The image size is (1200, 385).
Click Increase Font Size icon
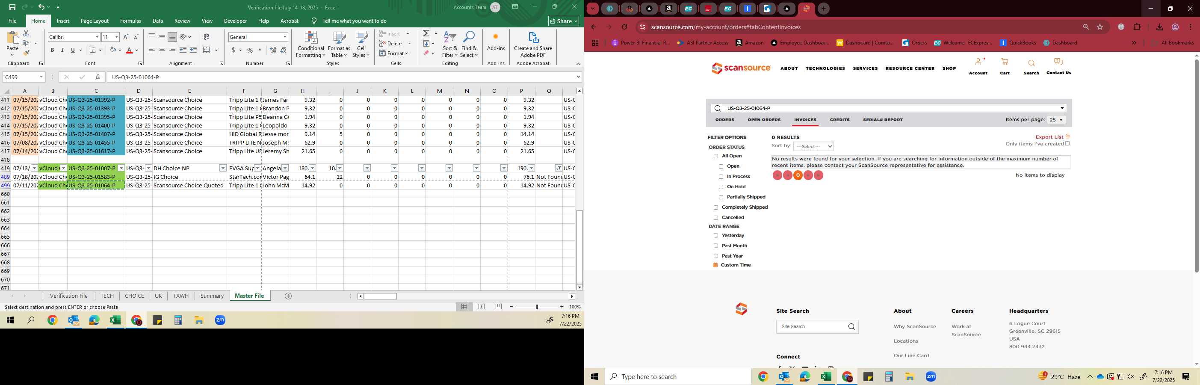[x=126, y=37]
